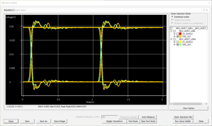Expand the U1_D25(o) tree item
Viewport: 212px width, 126px height.
click(x=174, y=42)
